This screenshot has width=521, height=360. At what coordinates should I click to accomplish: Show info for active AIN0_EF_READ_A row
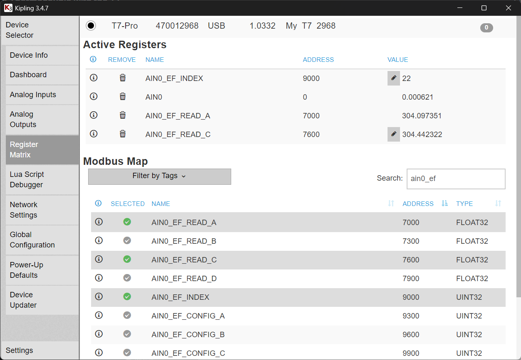pyautogui.click(x=94, y=115)
